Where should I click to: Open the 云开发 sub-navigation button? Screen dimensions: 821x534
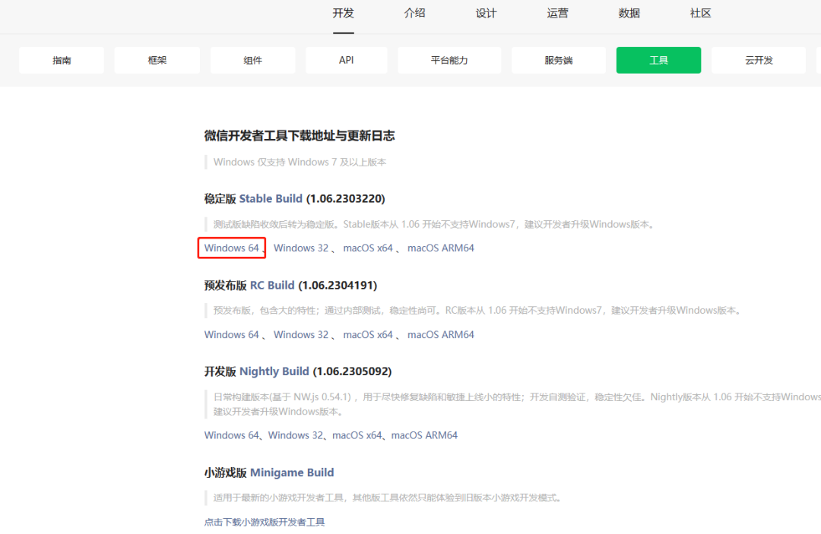coord(759,60)
